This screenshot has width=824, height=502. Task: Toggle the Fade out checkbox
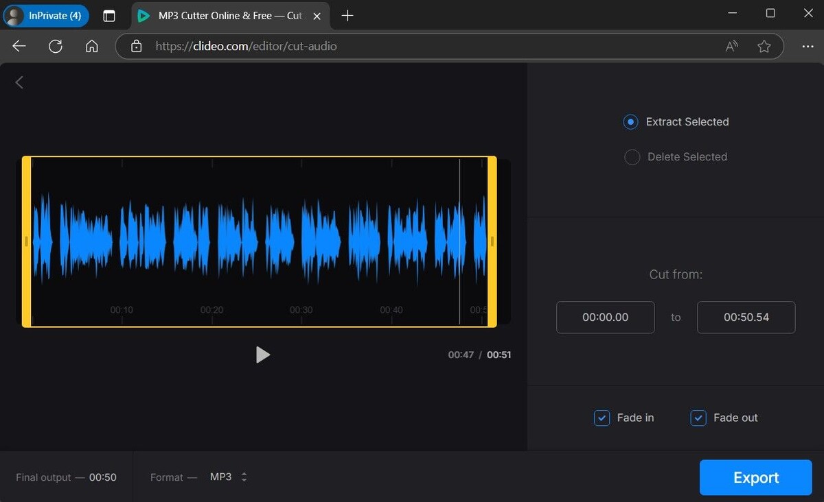click(x=698, y=418)
